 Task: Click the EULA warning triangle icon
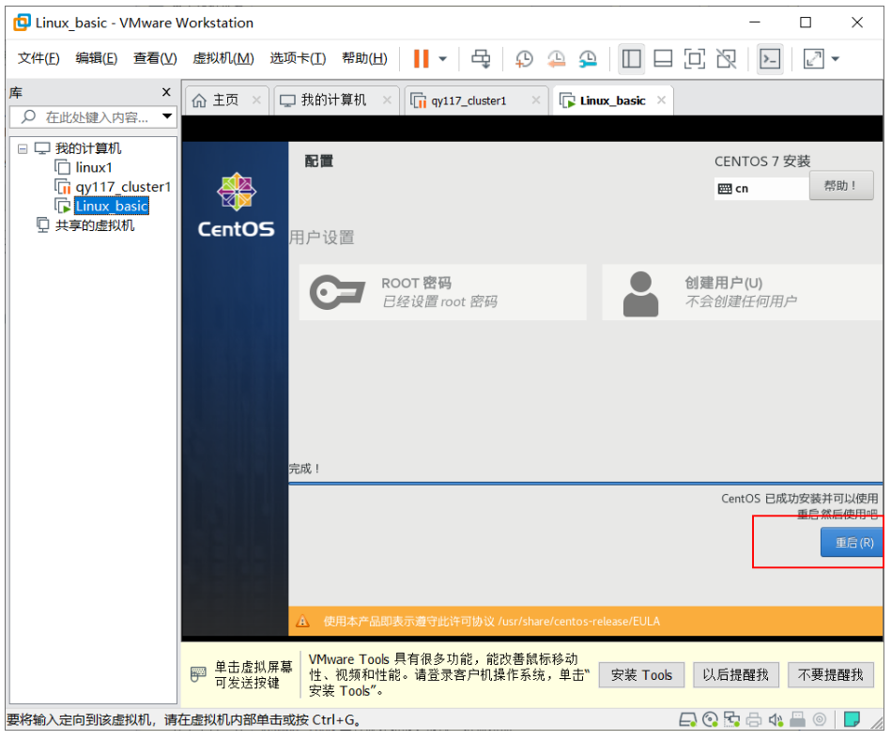tap(303, 622)
